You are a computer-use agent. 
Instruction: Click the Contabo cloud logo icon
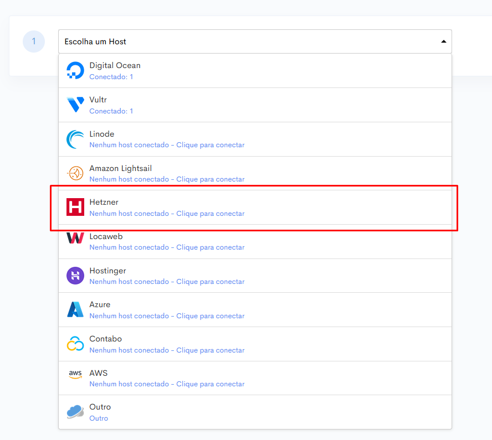[75, 344]
